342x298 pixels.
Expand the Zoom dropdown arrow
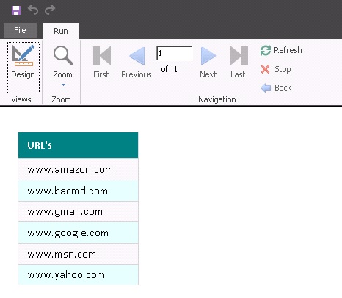63,85
